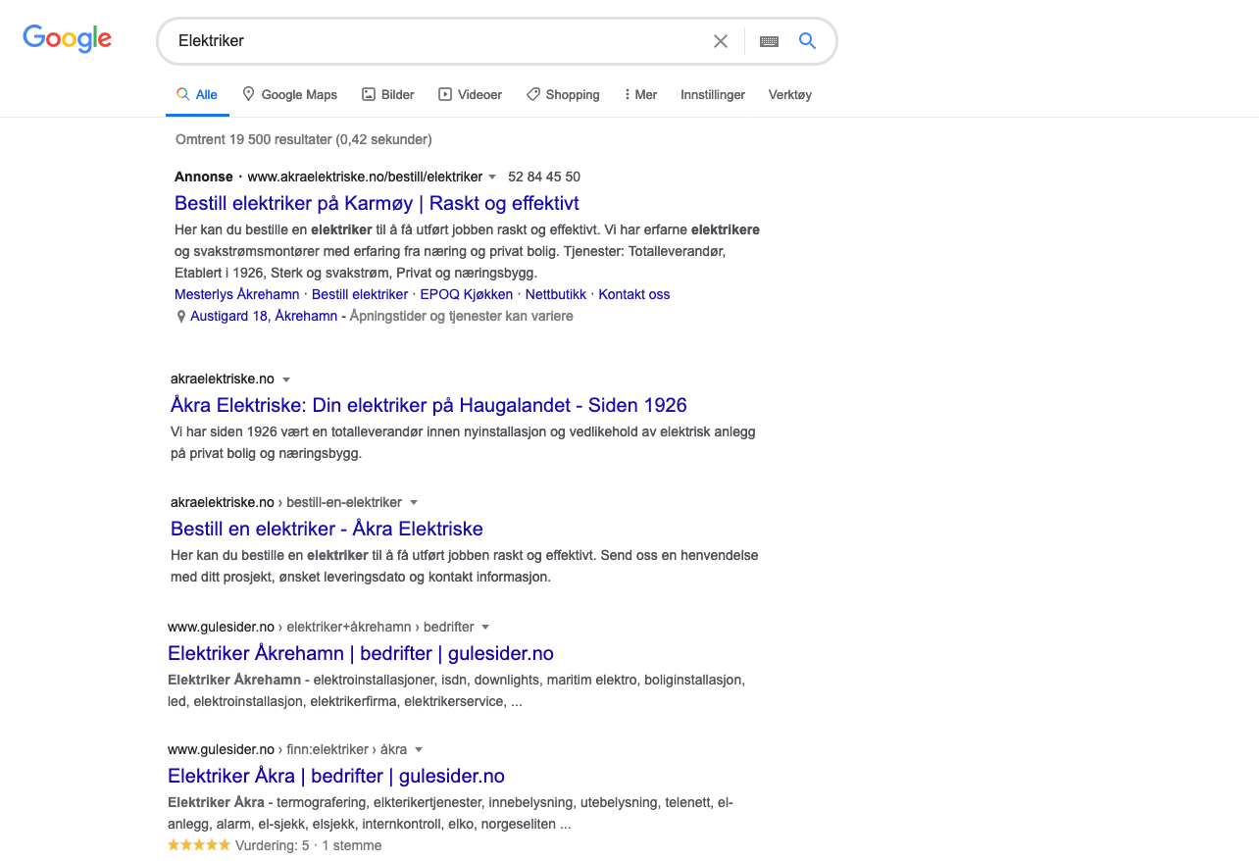Expand arrow next to bestill-en-elektriker URL

(x=414, y=503)
